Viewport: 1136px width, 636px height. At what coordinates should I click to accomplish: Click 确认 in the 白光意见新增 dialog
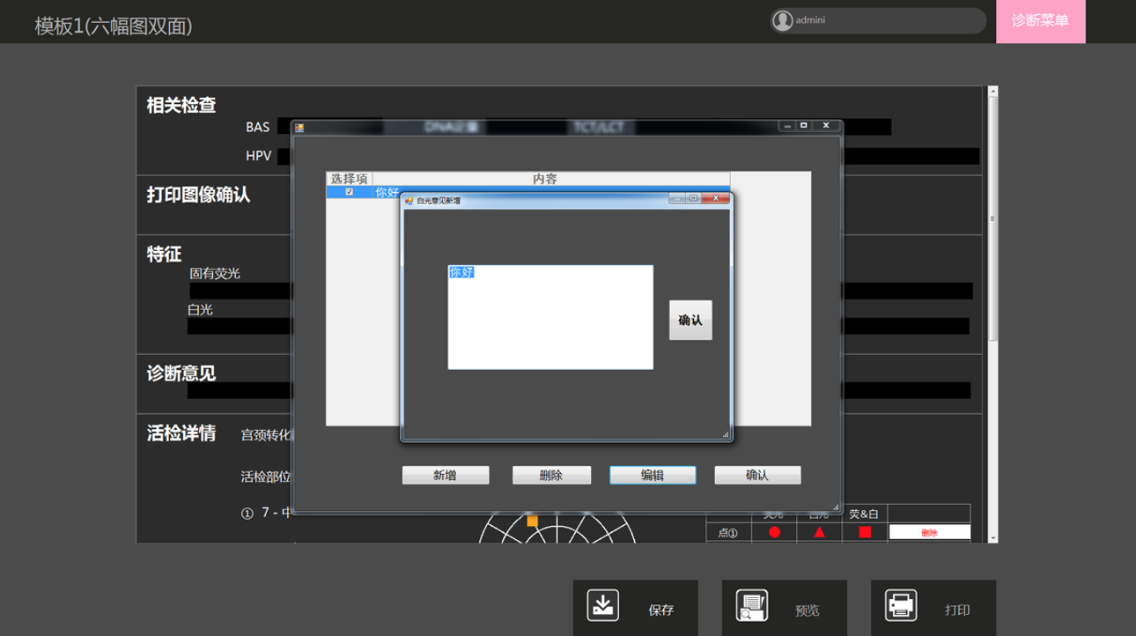690,321
